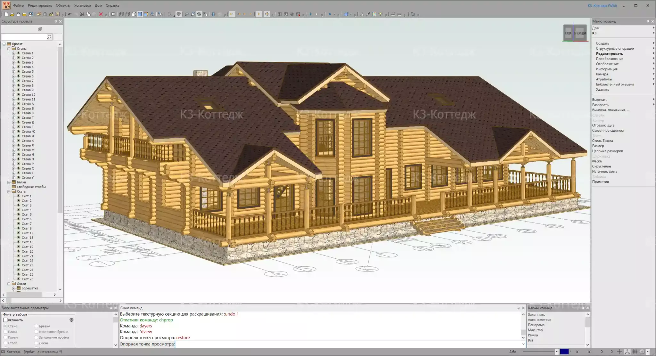The height and width of the screenshot is (356, 656).
Task: Collapse the Скаты tree node
Action: coord(9,191)
